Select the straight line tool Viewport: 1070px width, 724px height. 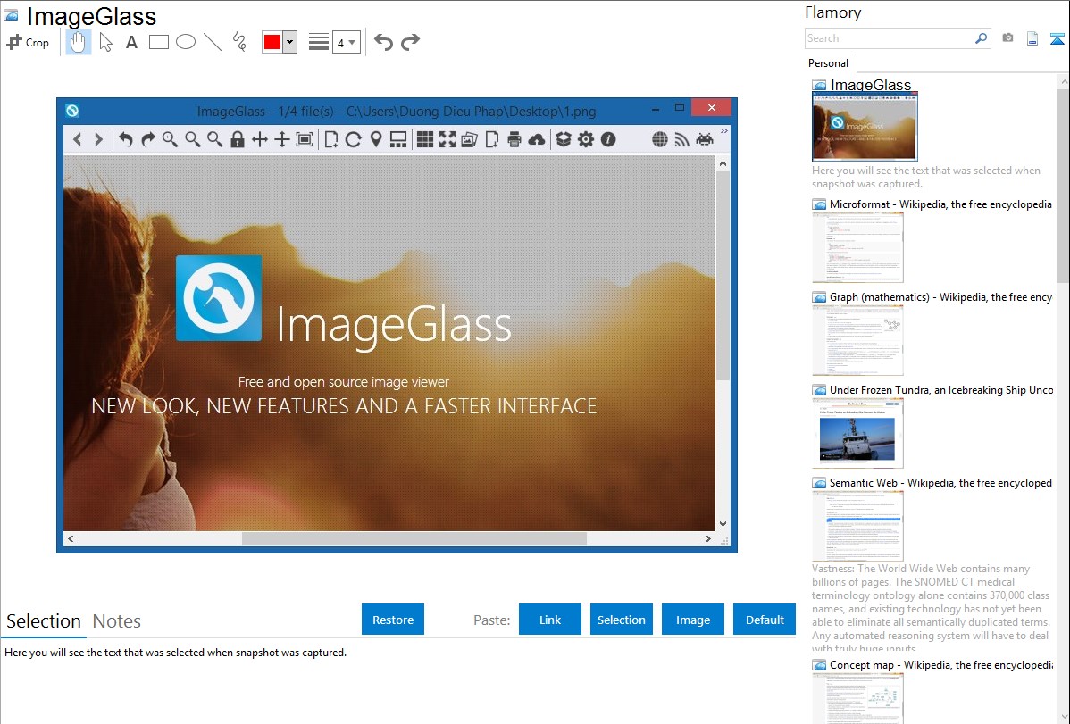click(213, 42)
